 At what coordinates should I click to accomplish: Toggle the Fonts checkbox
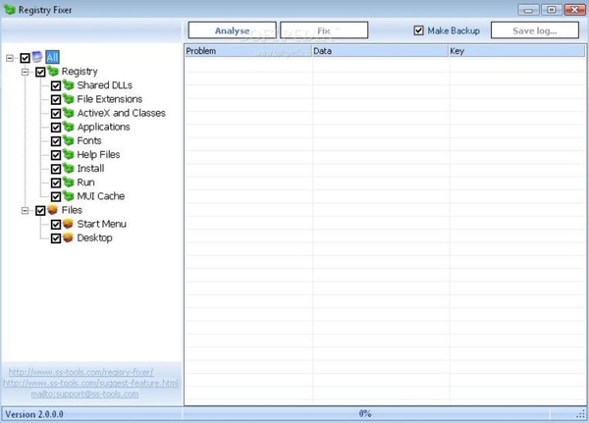click(56, 141)
